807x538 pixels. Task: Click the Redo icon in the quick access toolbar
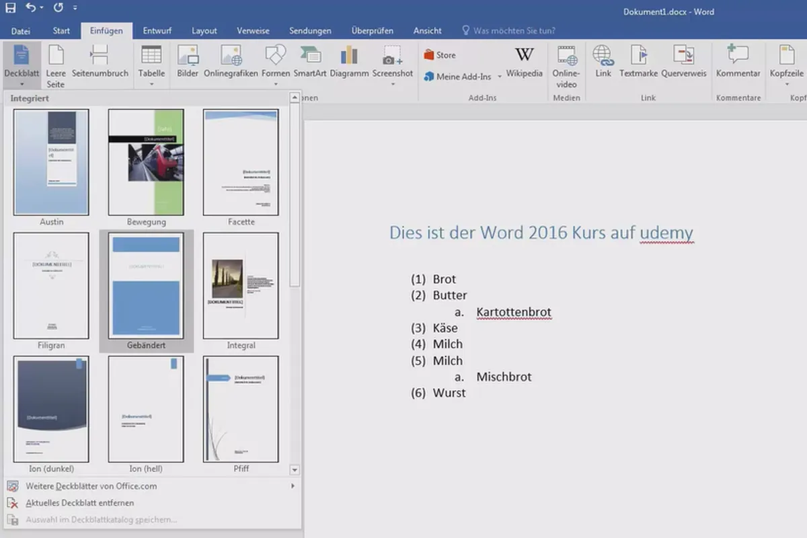(x=58, y=8)
